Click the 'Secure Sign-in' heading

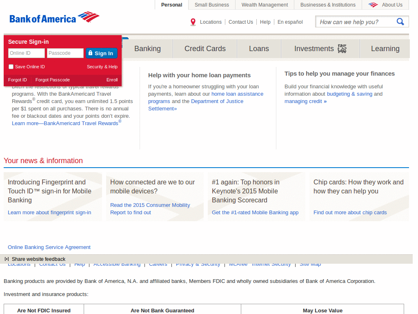(x=28, y=42)
